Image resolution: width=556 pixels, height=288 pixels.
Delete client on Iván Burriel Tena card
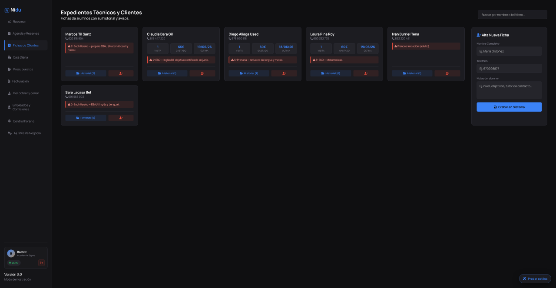tap(447, 73)
